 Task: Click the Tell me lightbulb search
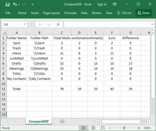coord(124,13)
